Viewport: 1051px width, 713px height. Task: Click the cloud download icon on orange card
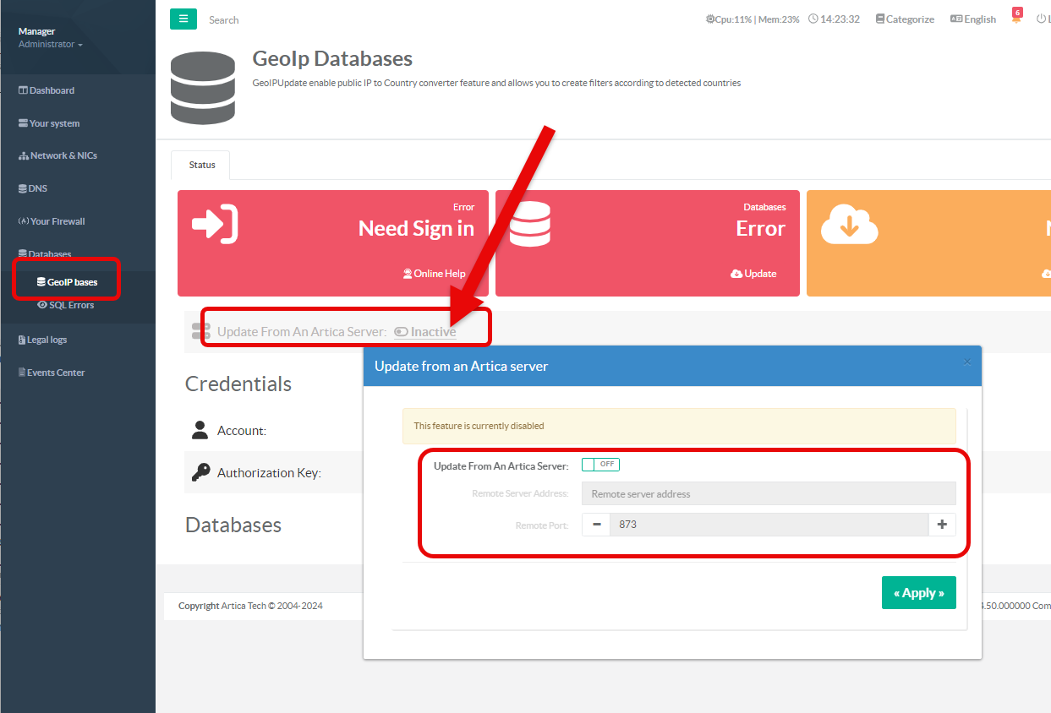tap(850, 226)
